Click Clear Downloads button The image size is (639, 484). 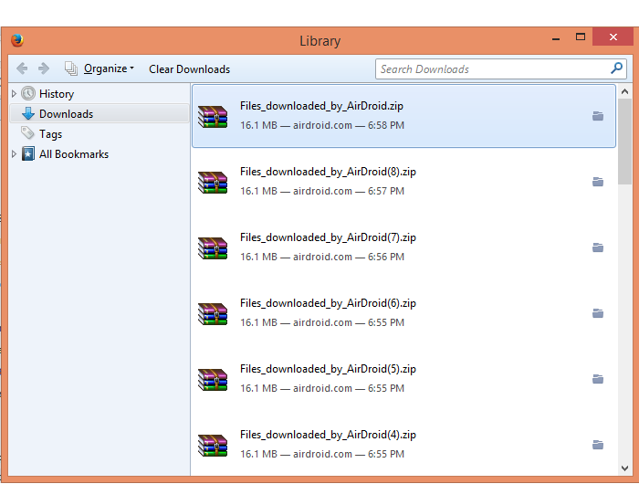coord(190,69)
